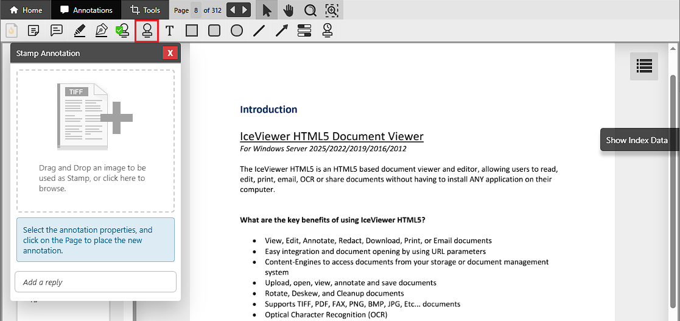This screenshot has height=321, width=680.
Task: Select the arrow annotation tool
Action: (281, 30)
